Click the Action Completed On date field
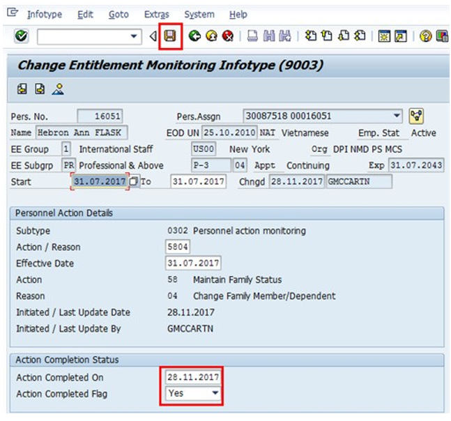 (193, 376)
